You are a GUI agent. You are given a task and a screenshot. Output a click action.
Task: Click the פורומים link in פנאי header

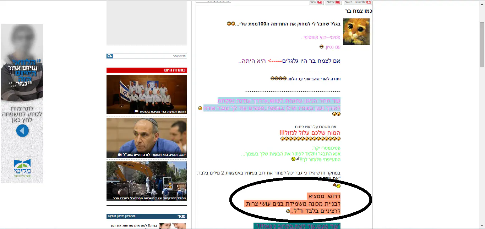(x=131, y=216)
